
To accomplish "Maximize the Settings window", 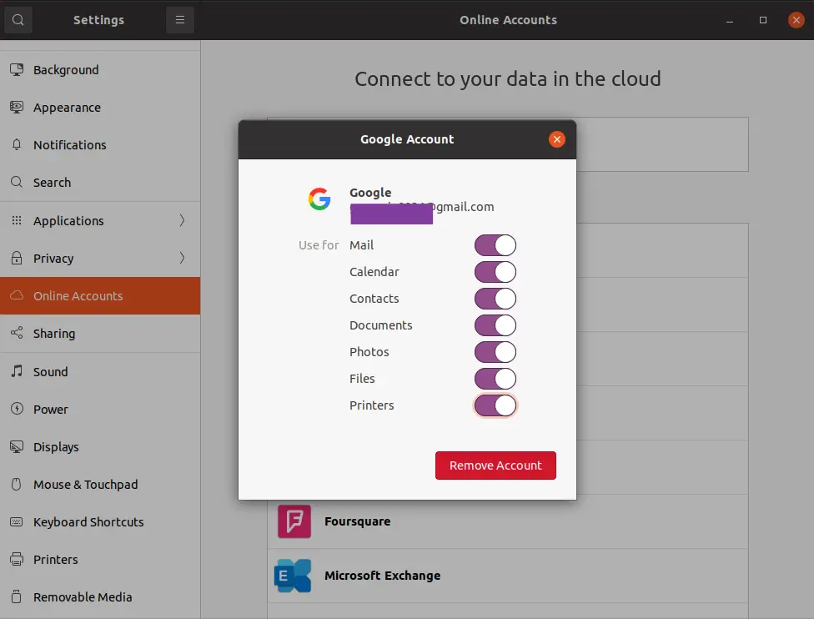I will (x=763, y=20).
